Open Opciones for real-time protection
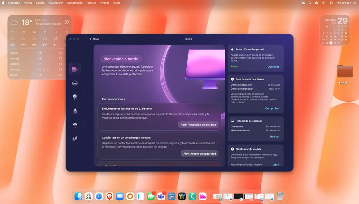 pyautogui.click(x=273, y=67)
